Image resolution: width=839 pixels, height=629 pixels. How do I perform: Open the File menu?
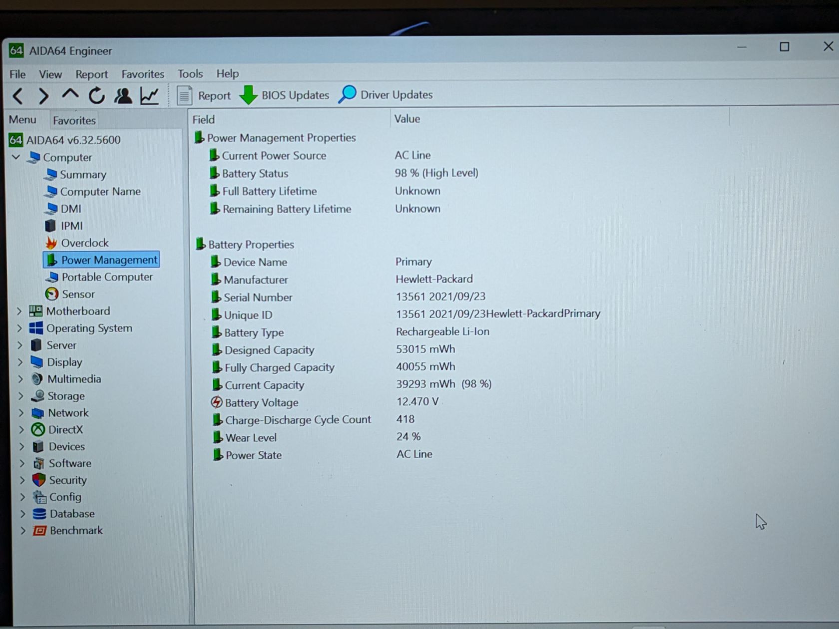point(17,74)
